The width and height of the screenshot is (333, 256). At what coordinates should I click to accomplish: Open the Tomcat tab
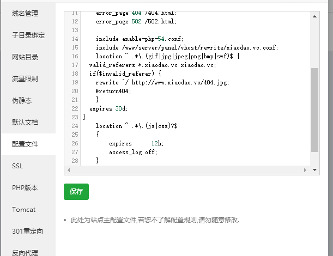(23, 209)
